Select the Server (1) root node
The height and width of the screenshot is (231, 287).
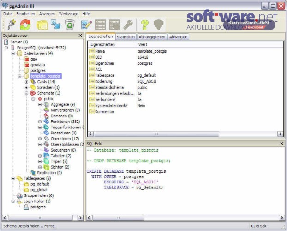(19, 42)
